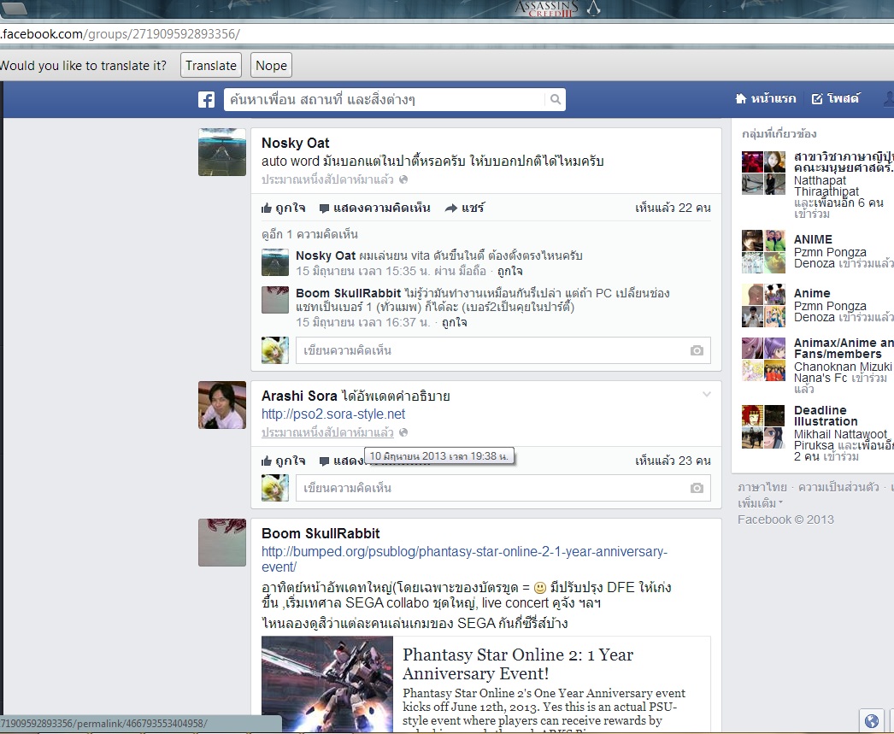Open the pso2.sora-style.net link
The image size is (894, 734).
[333, 414]
